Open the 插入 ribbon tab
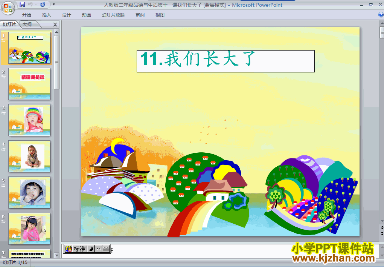Image resolution: width=384 pixels, height=267 pixels. [x=46, y=15]
